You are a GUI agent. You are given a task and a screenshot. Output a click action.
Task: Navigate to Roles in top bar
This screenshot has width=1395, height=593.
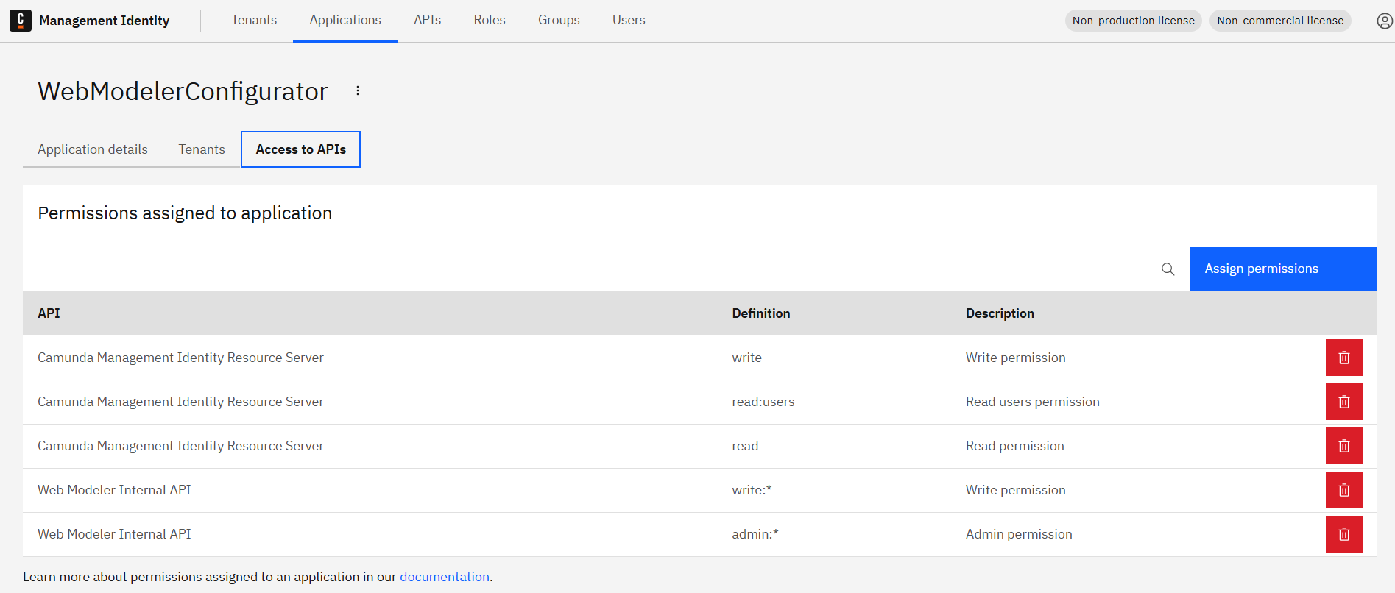490,20
